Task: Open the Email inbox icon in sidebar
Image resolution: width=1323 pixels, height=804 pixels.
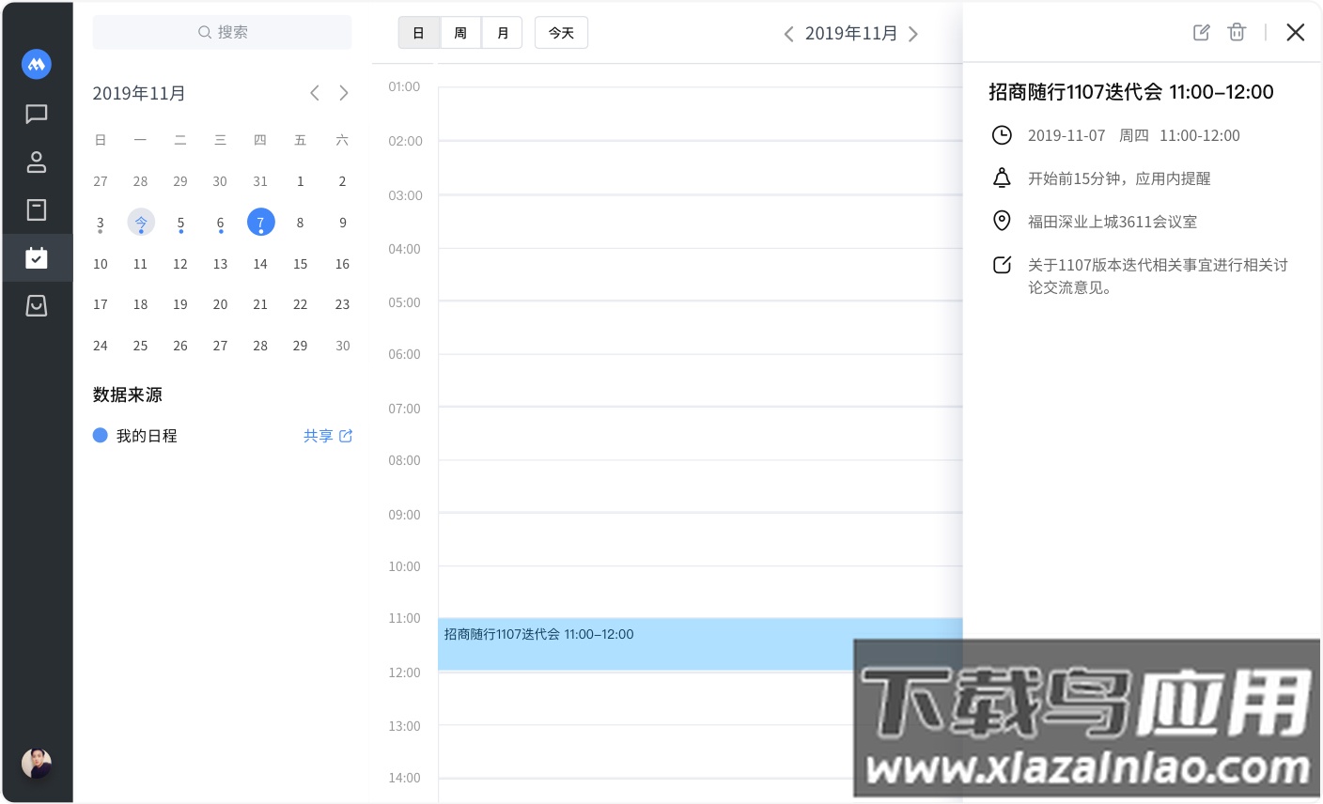Action: [37, 305]
